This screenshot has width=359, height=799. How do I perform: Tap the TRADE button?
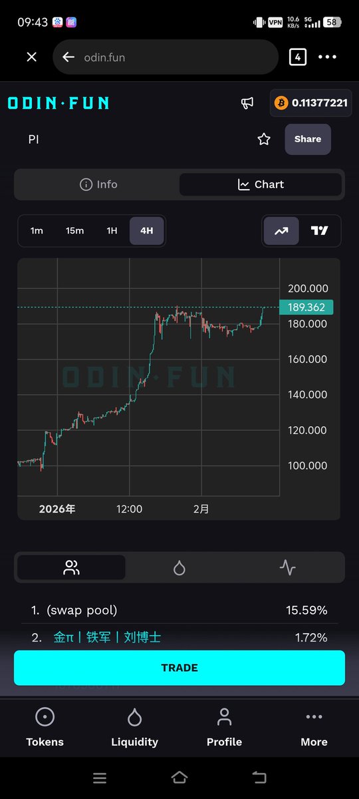click(x=179, y=668)
